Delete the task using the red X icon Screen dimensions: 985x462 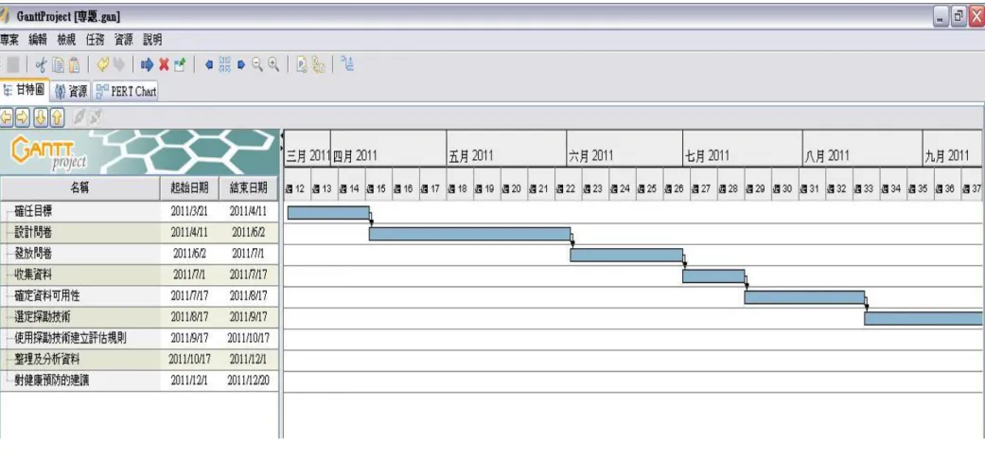point(164,64)
